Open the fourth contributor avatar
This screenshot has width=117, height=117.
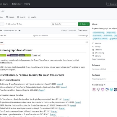click(107, 90)
